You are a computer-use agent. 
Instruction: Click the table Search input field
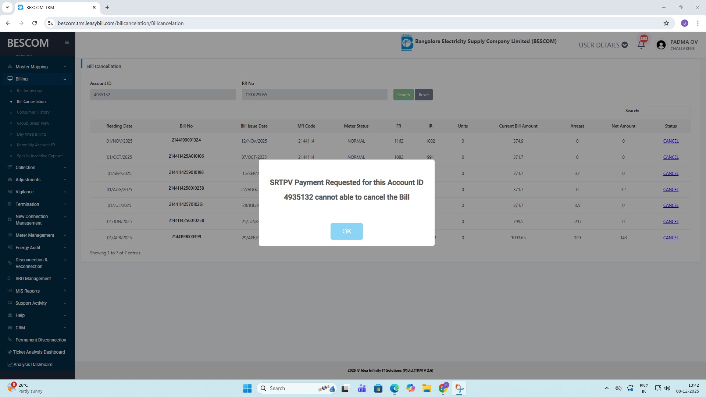(x=666, y=111)
